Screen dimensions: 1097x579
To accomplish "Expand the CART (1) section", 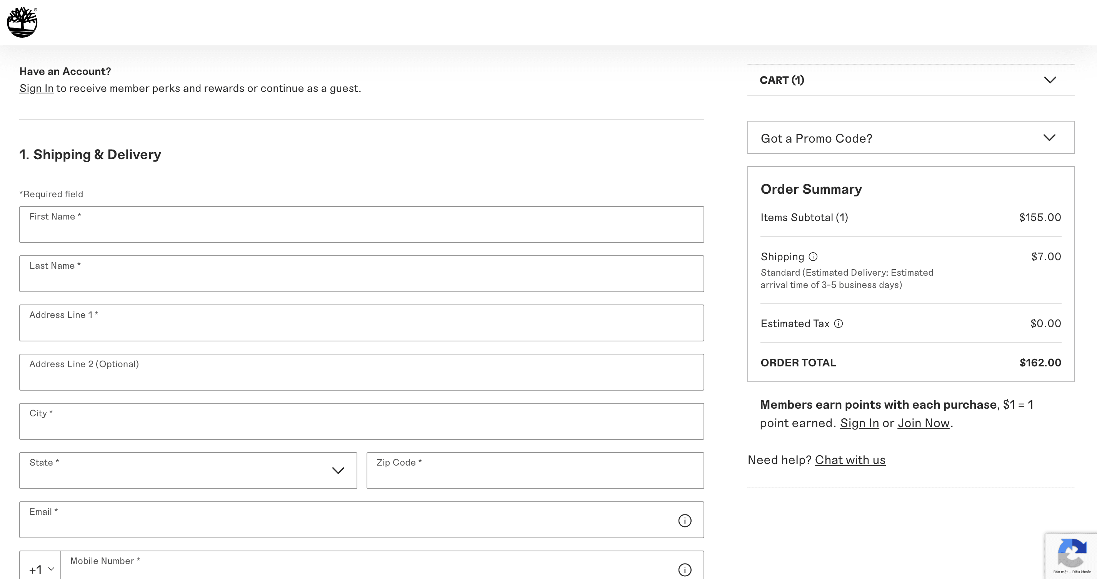I will click(x=910, y=80).
